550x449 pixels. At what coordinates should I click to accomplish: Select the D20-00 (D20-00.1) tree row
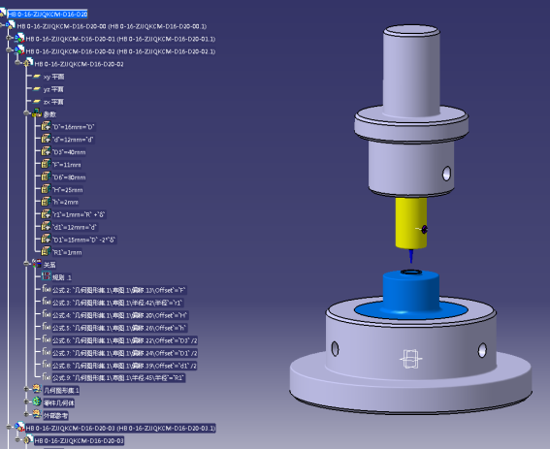pos(112,26)
